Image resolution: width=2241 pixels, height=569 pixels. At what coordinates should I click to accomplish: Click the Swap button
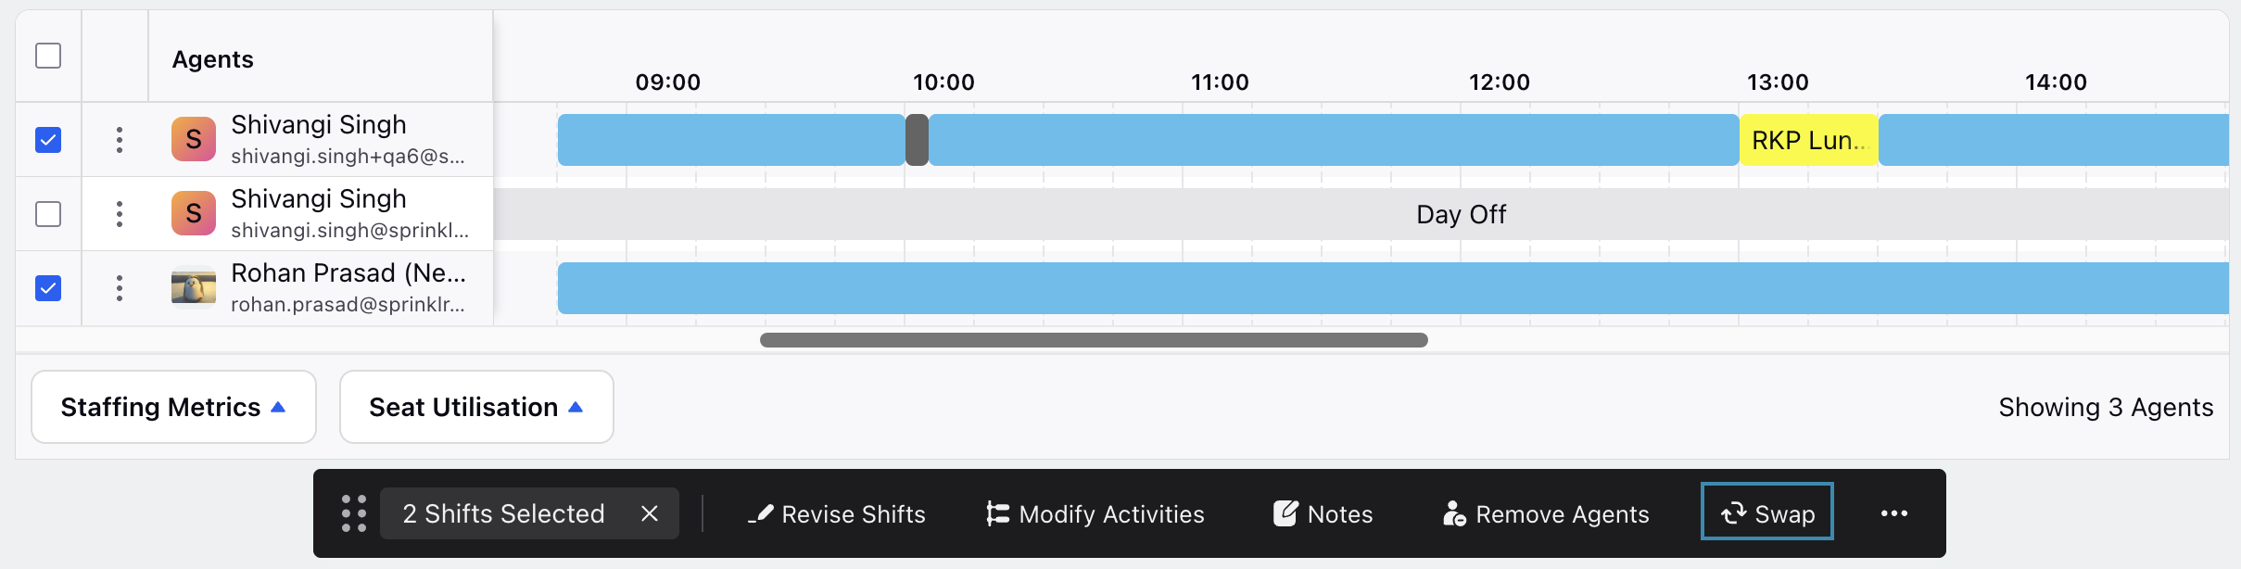pyautogui.click(x=1767, y=512)
